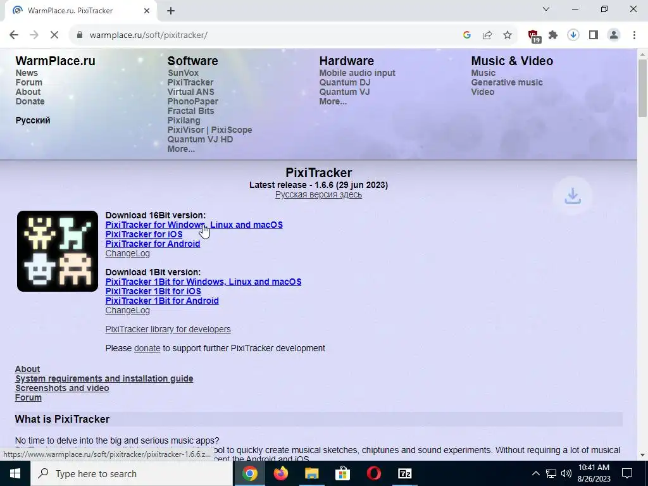The width and height of the screenshot is (648, 486).
Task: Stop page loading with the X button
Action: [x=54, y=35]
